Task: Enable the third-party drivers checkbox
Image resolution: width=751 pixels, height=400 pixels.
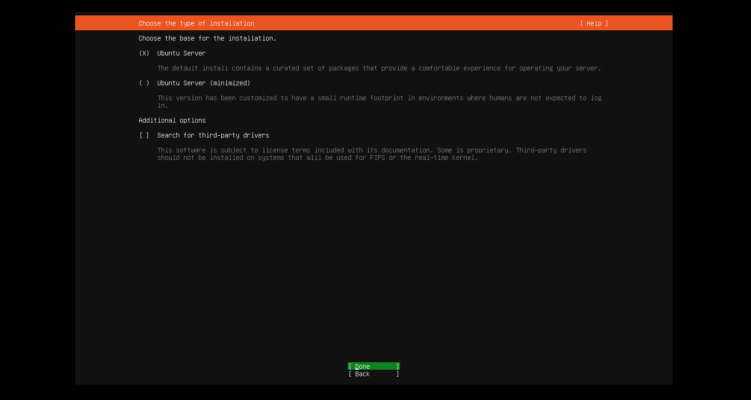Action: [x=144, y=135]
